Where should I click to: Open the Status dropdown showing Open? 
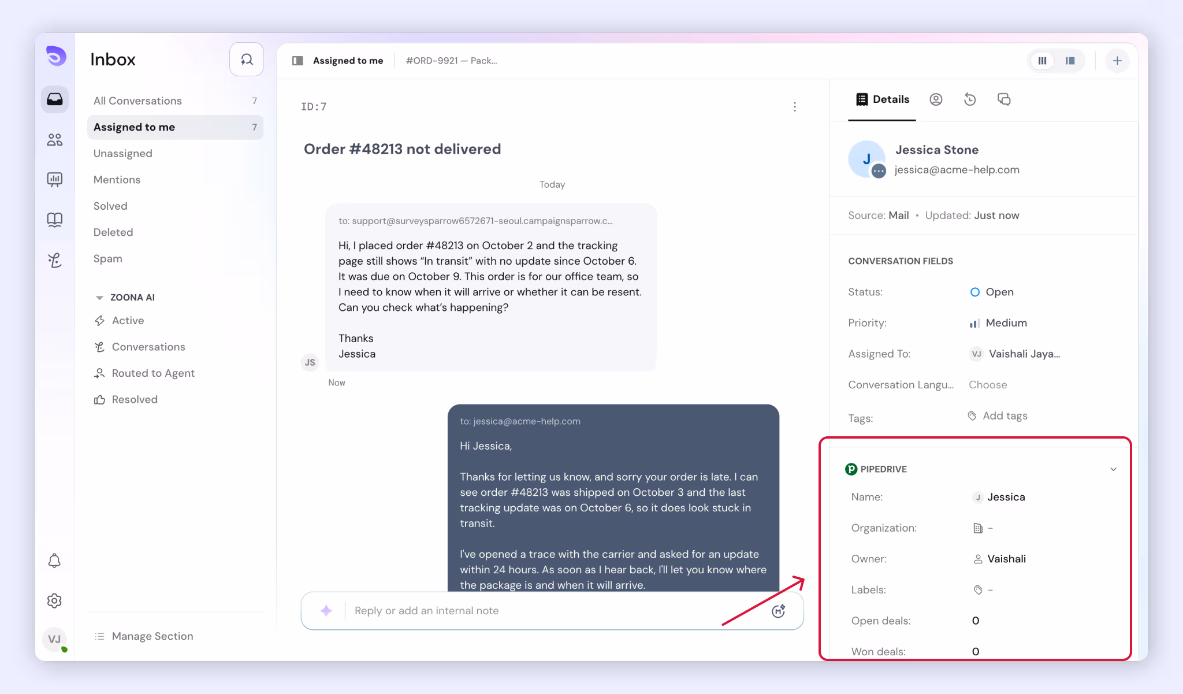click(x=992, y=292)
